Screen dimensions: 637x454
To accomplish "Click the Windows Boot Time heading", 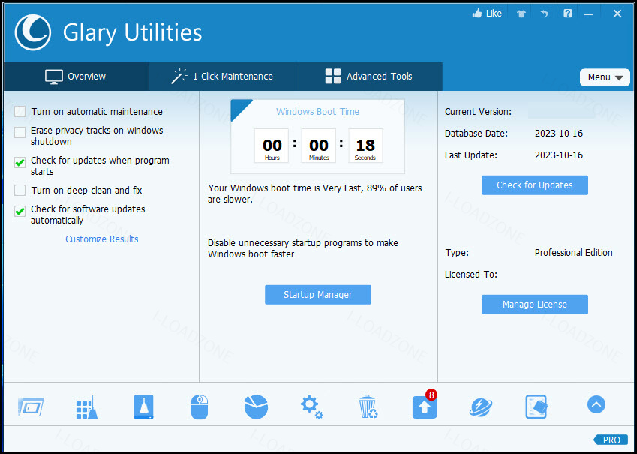I will pos(317,112).
